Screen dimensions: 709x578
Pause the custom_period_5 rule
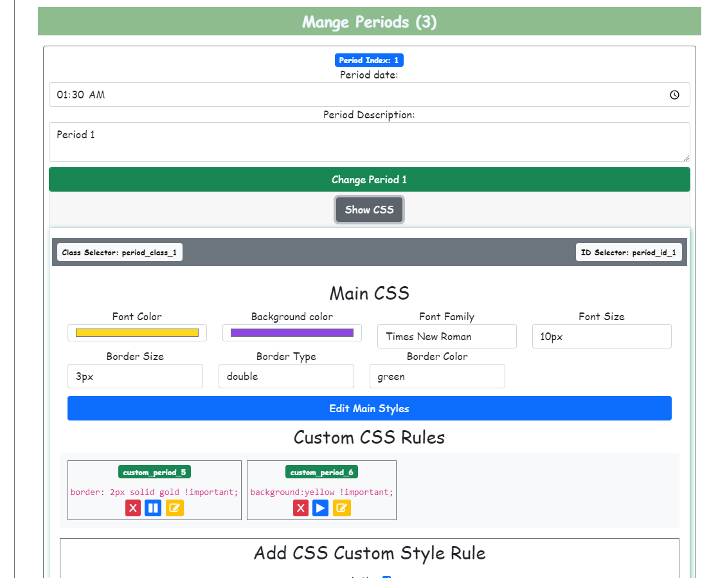[x=153, y=508]
